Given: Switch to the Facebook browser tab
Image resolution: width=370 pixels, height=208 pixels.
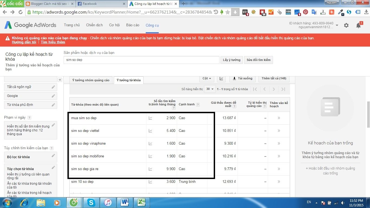Looking at the screenshot, I should pyautogui.click(x=102, y=4).
